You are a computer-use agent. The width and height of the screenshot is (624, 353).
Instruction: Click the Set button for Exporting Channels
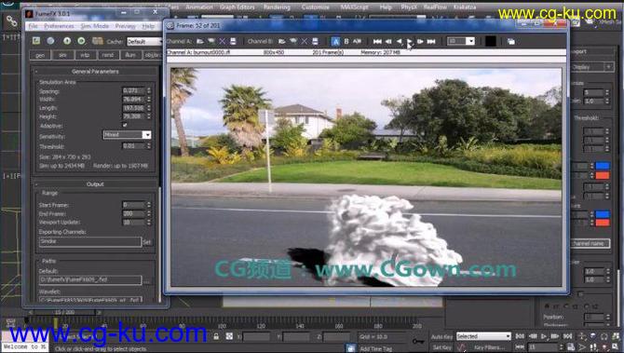pyautogui.click(x=147, y=242)
